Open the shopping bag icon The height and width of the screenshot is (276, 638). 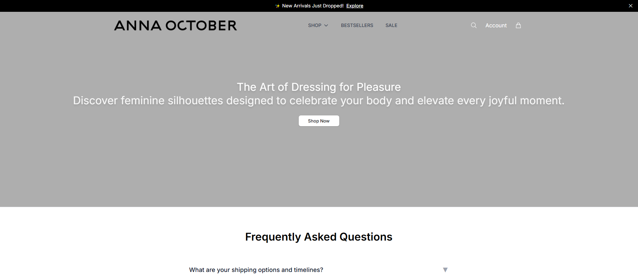coord(518,25)
